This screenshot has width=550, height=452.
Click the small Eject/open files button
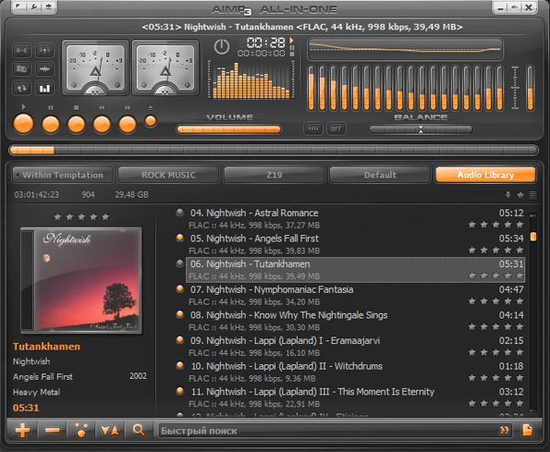[150, 121]
